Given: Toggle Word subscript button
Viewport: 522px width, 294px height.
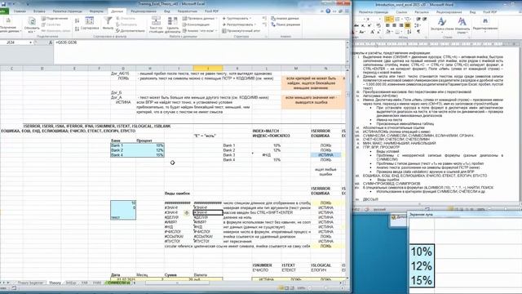Looking at the screenshot, I should coord(363,25).
